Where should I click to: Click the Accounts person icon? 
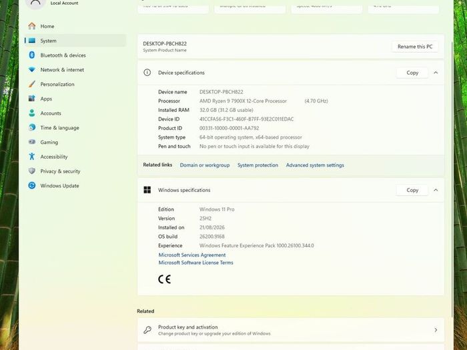pos(32,113)
